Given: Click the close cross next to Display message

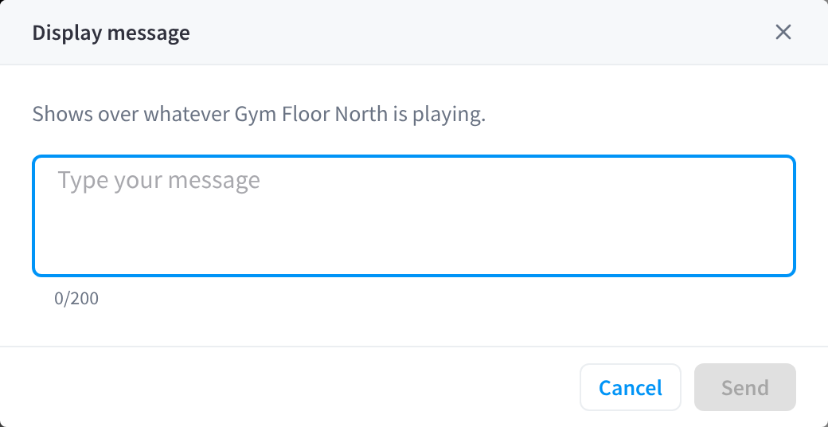Looking at the screenshot, I should pos(783,32).
